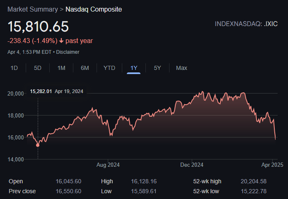This screenshot has width=288, height=199.
Task: Click the current index value 15,810.65
Action: 38,26
